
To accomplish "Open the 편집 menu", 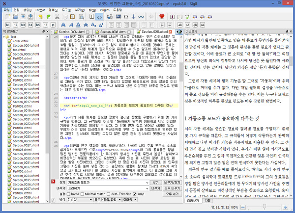I will click(x=16, y=10).
